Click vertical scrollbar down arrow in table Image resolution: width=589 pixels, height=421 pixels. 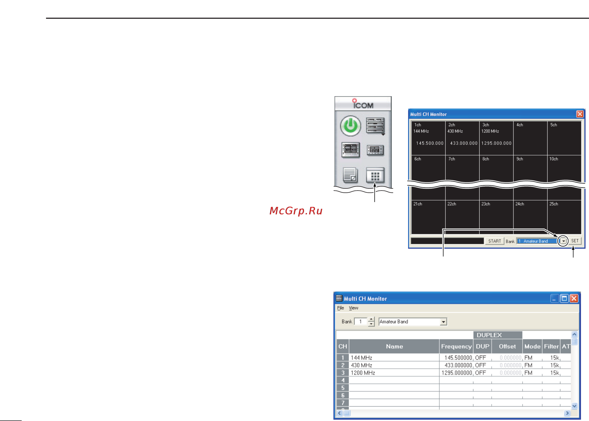pyautogui.click(x=574, y=406)
